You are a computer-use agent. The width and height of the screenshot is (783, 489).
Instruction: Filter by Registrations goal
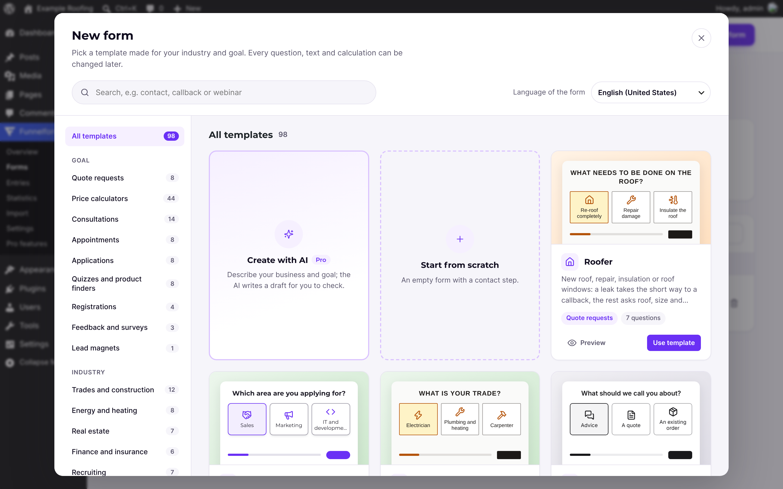(x=125, y=307)
